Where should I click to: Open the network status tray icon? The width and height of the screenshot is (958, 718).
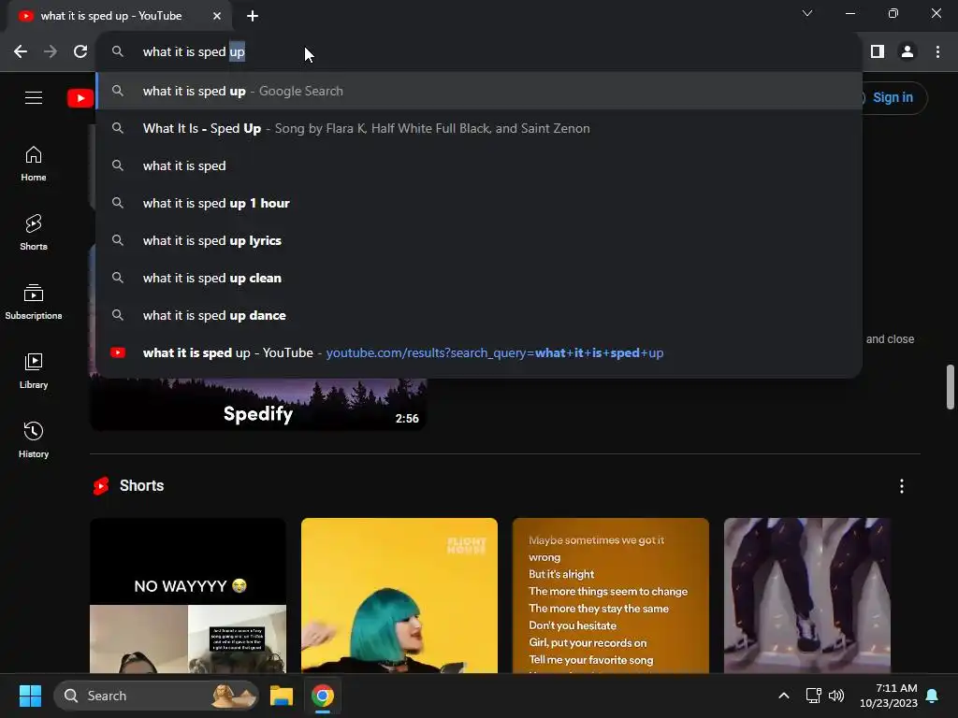click(813, 696)
